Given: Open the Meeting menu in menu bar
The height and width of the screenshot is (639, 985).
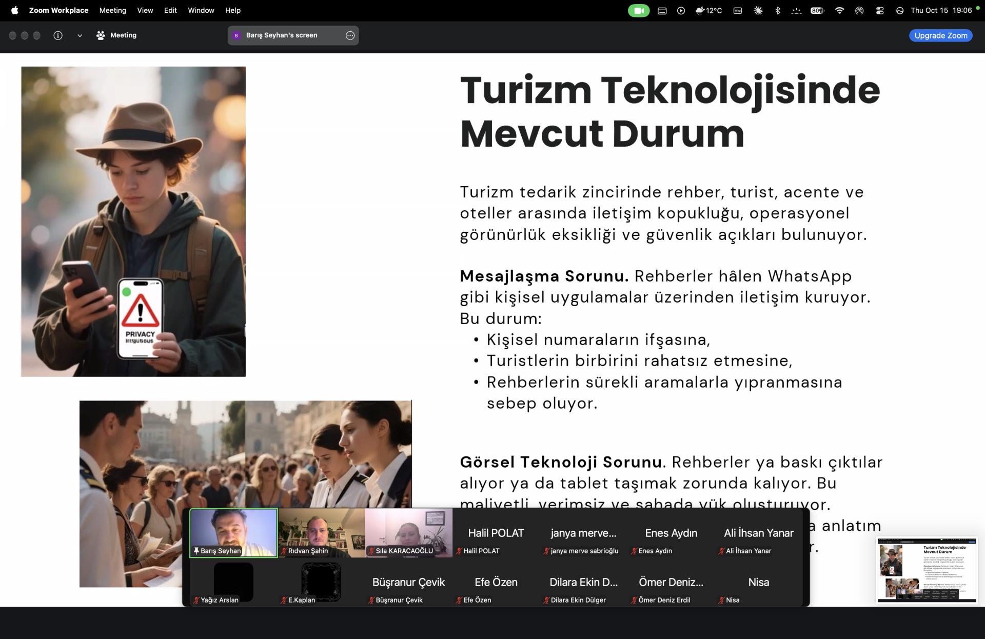Looking at the screenshot, I should click(113, 10).
